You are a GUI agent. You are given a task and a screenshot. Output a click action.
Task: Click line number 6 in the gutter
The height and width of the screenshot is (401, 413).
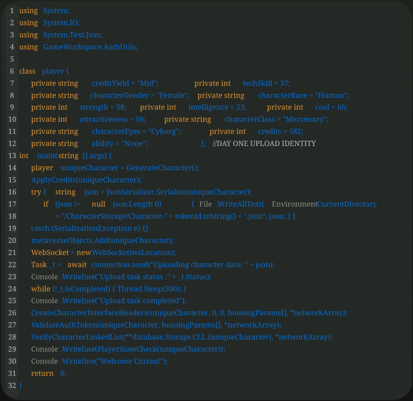pyautogui.click(x=12, y=71)
